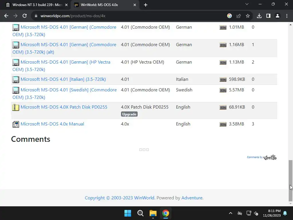Reload the WinWorld page
The height and width of the screenshot is (220, 293).
point(25,16)
